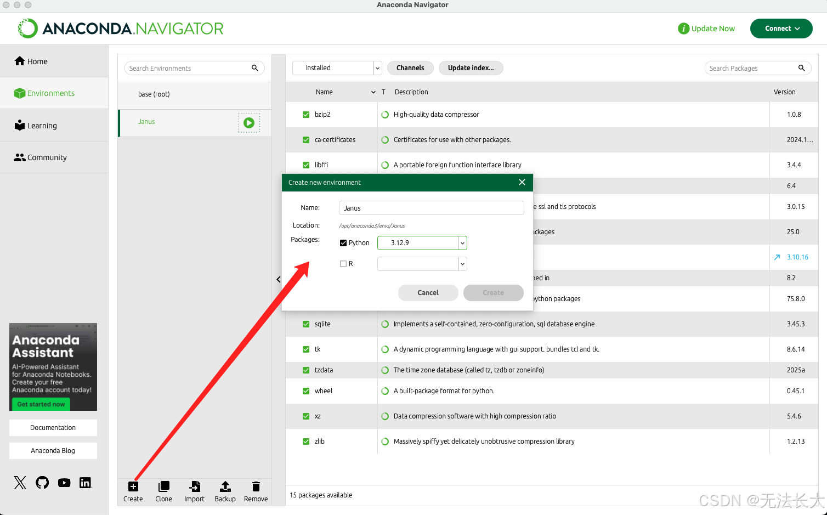Expand the Connect dropdown button
The height and width of the screenshot is (515, 827).
[x=781, y=29]
